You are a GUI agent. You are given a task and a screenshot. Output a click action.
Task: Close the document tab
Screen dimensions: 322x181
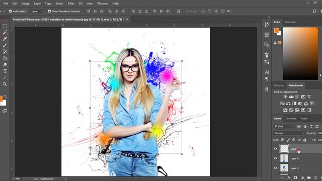coord(127,19)
